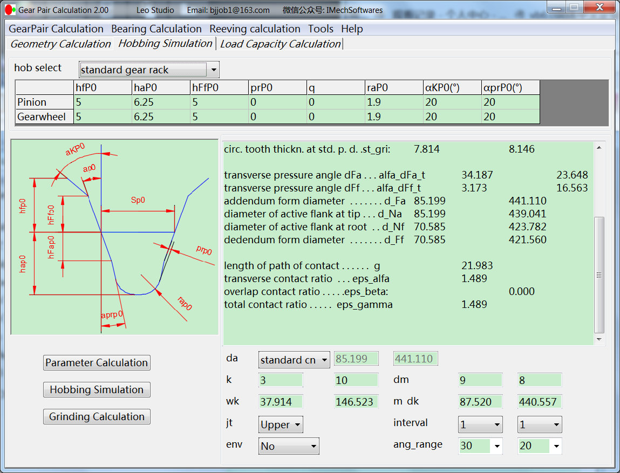
Task: Open the Help menu
Action: point(352,29)
